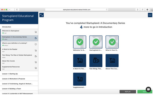Viewport: 153px width, 102px height.
Task: Select About this Course sidebar lesson
Action: tap(19, 62)
